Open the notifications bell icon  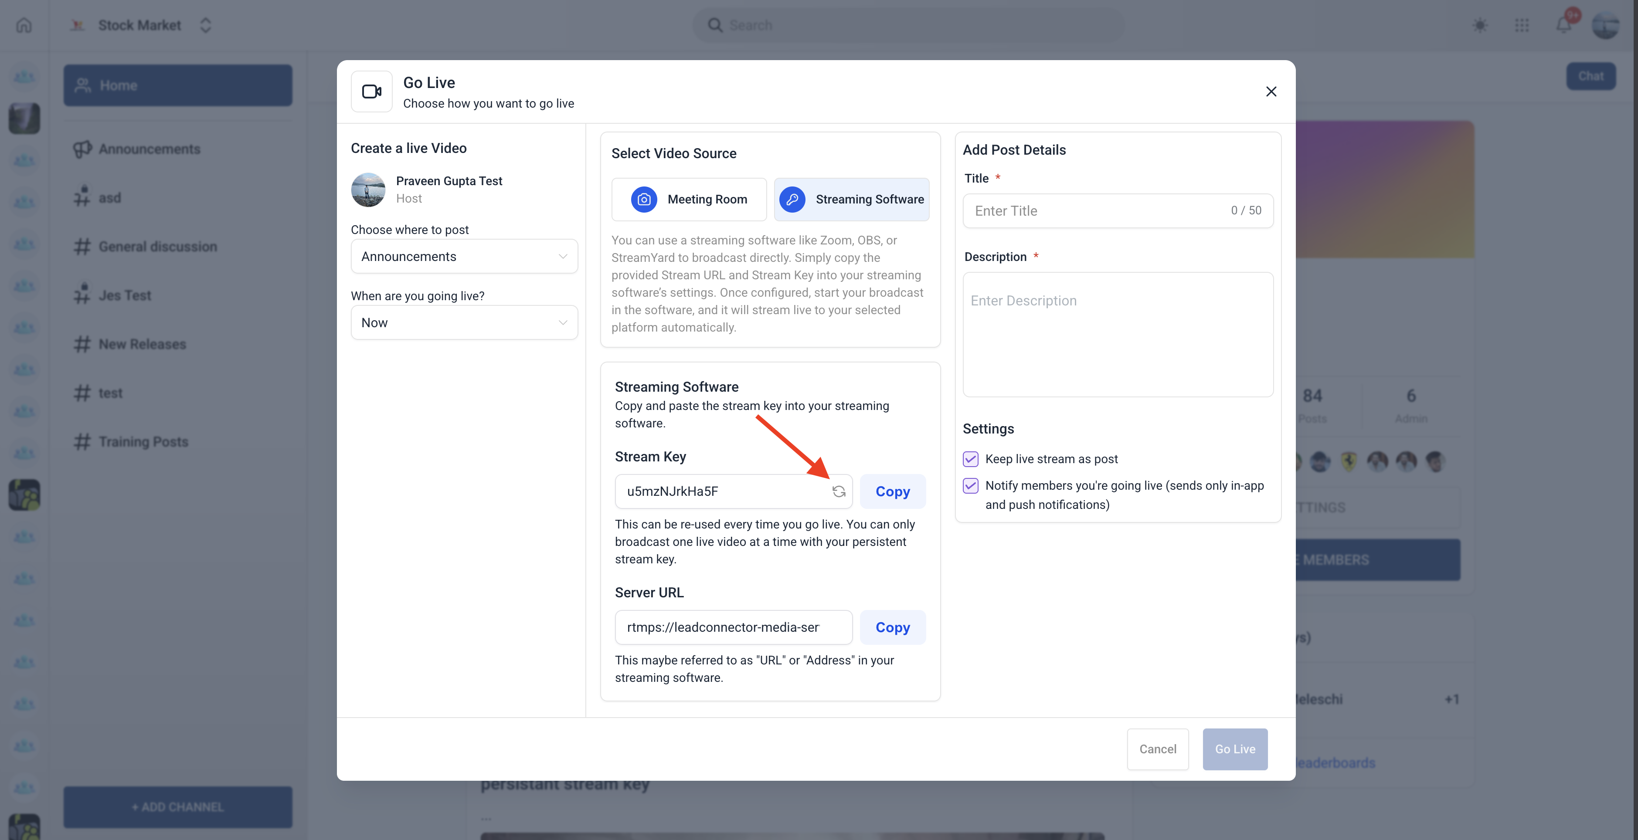click(x=1563, y=25)
